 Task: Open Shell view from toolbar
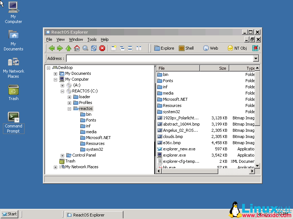coord(186,48)
